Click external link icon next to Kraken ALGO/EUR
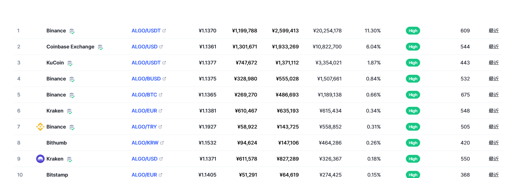Viewport: 518px width, 178px height. (161, 111)
